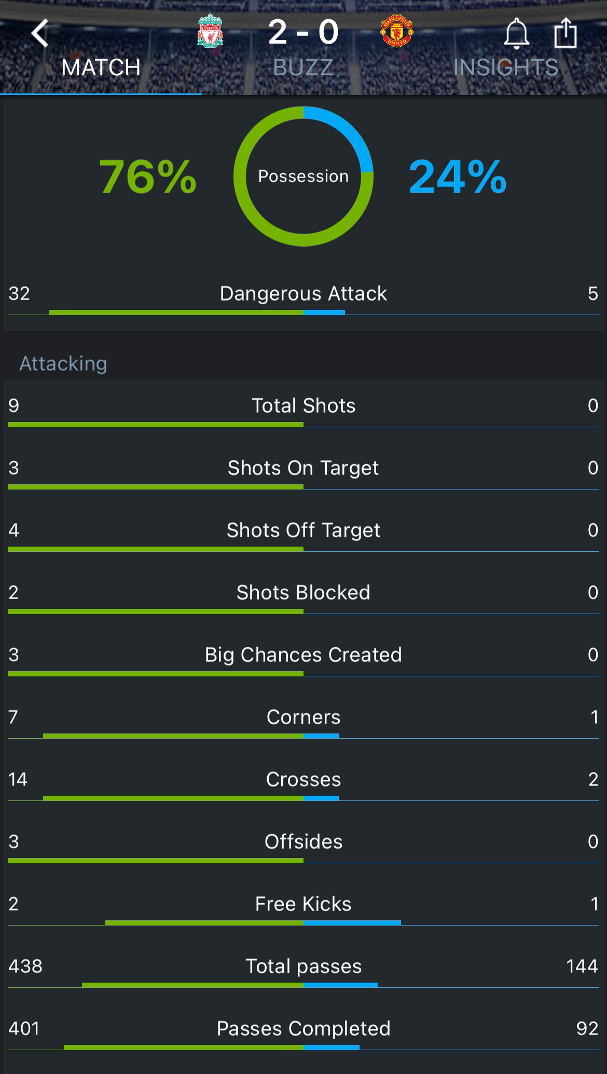
Task: Tap the 2 - 0 score
Action: (303, 32)
